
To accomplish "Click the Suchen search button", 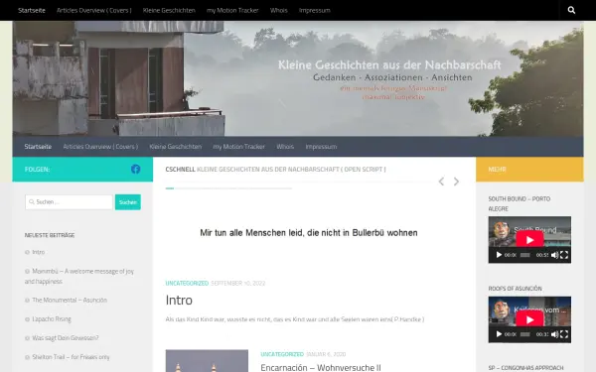I will pyautogui.click(x=128, y=202).
